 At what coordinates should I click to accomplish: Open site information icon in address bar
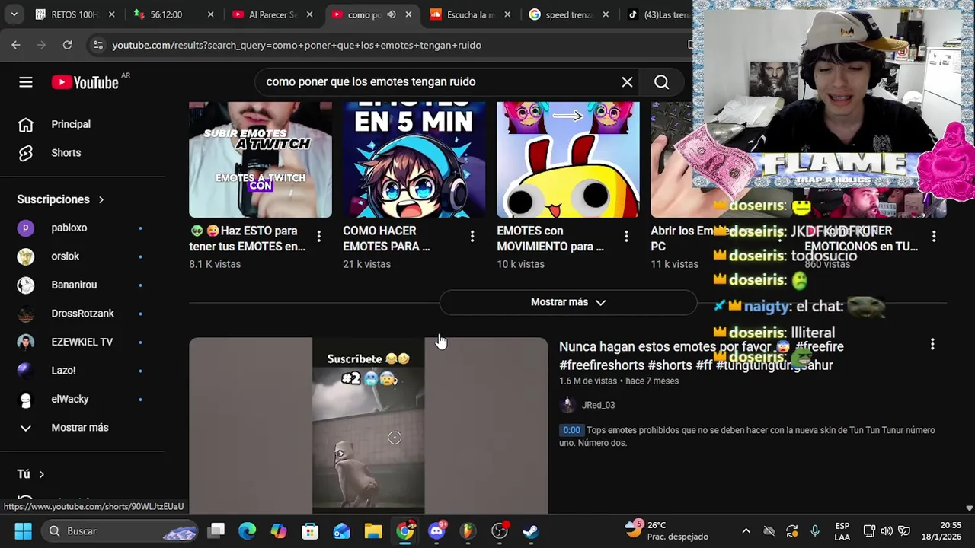(x=97, y=45)
